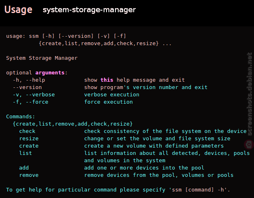This screenshot has height=198, width=254.
Task: Click the 'Usage' heading
Action: 18,10
